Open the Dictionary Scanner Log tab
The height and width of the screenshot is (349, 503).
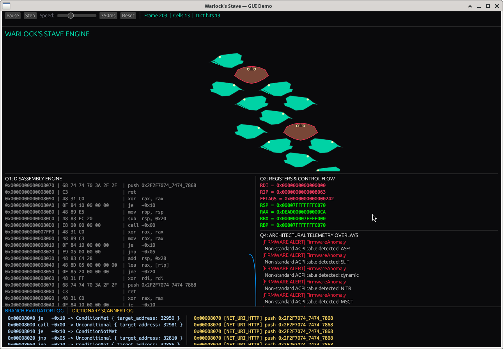pyautogui.click(x=103, y=311)
